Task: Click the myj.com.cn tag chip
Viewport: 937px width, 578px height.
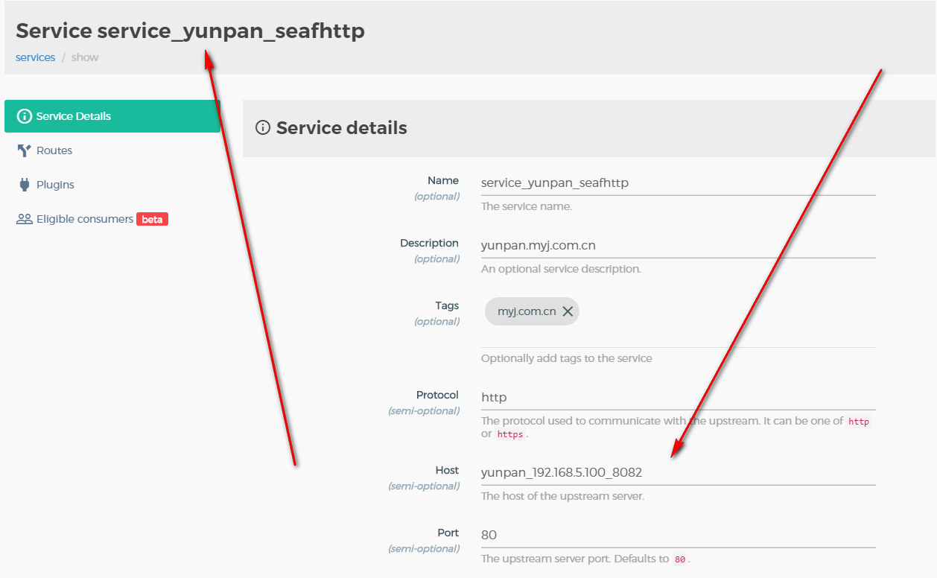Action: coord(526,311)
